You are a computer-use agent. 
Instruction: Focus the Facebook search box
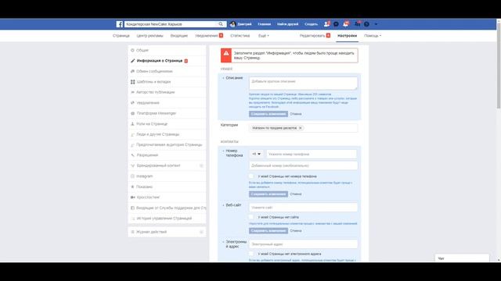(x=171, y=24)
